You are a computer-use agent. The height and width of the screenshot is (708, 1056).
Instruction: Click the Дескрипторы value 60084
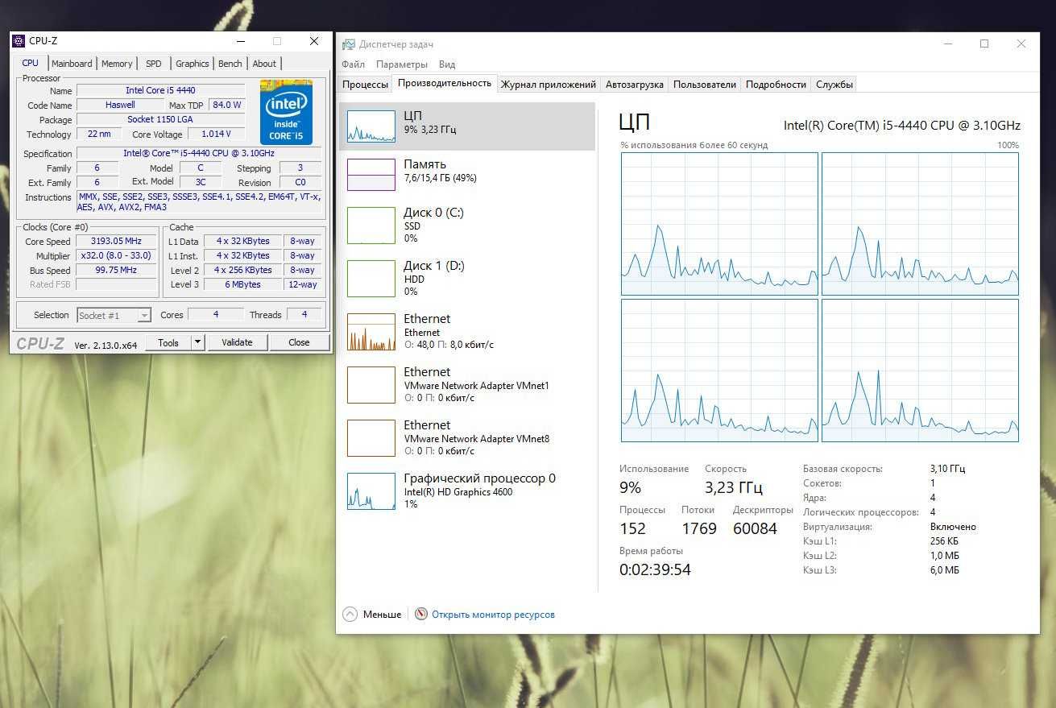pos(755,528)
